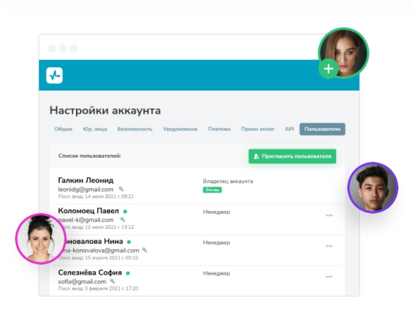Click the key icon beside leonidg@gmail.com
This screenshot has width=413, height=323.
(121, 189)
